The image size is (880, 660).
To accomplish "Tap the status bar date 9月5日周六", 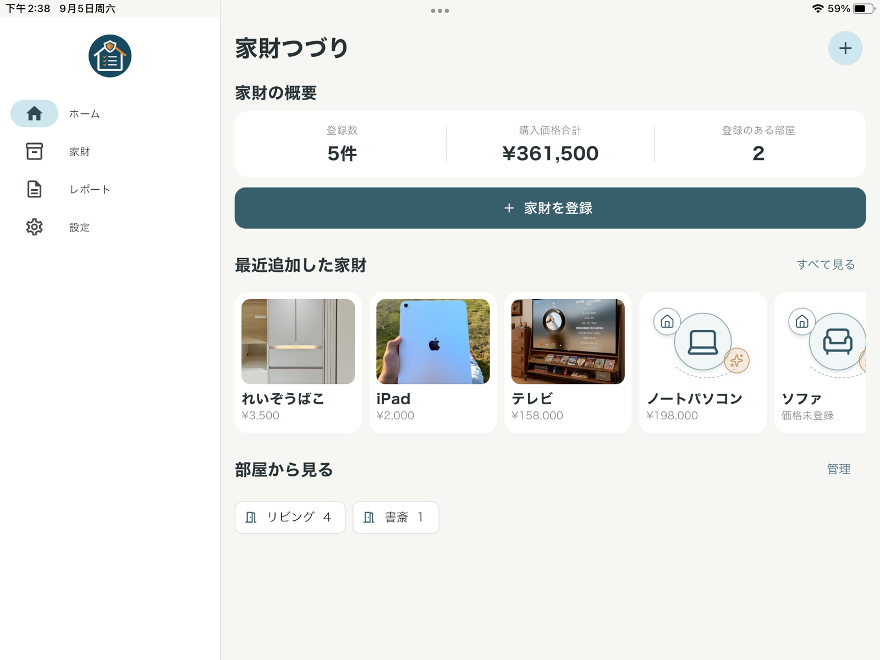I will [87, 8].
